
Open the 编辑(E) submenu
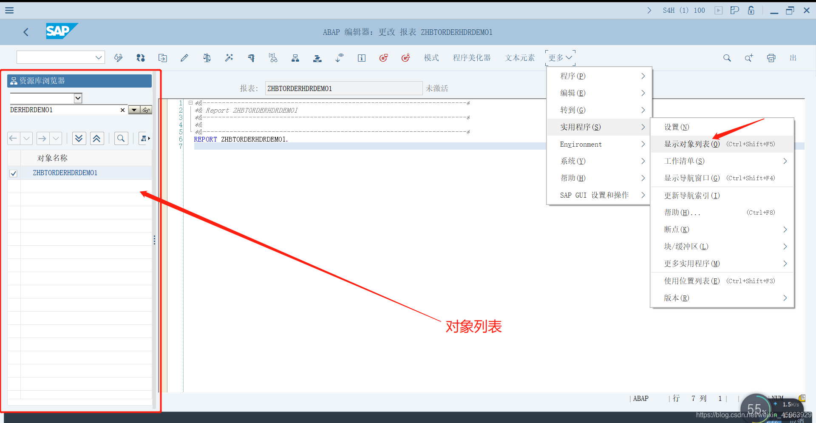(599, 93)
